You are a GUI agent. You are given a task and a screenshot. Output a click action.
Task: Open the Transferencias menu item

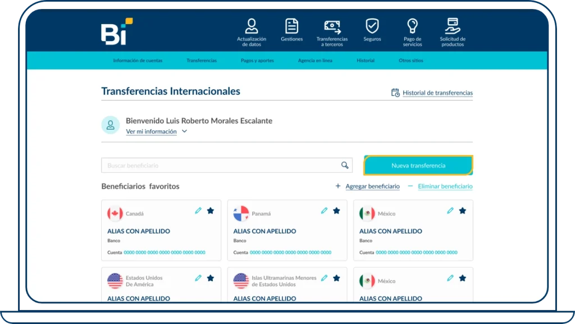(x=202, y=60)
